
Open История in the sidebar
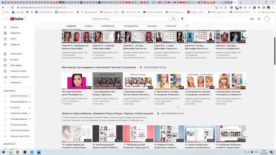click(x=14, y=59)
